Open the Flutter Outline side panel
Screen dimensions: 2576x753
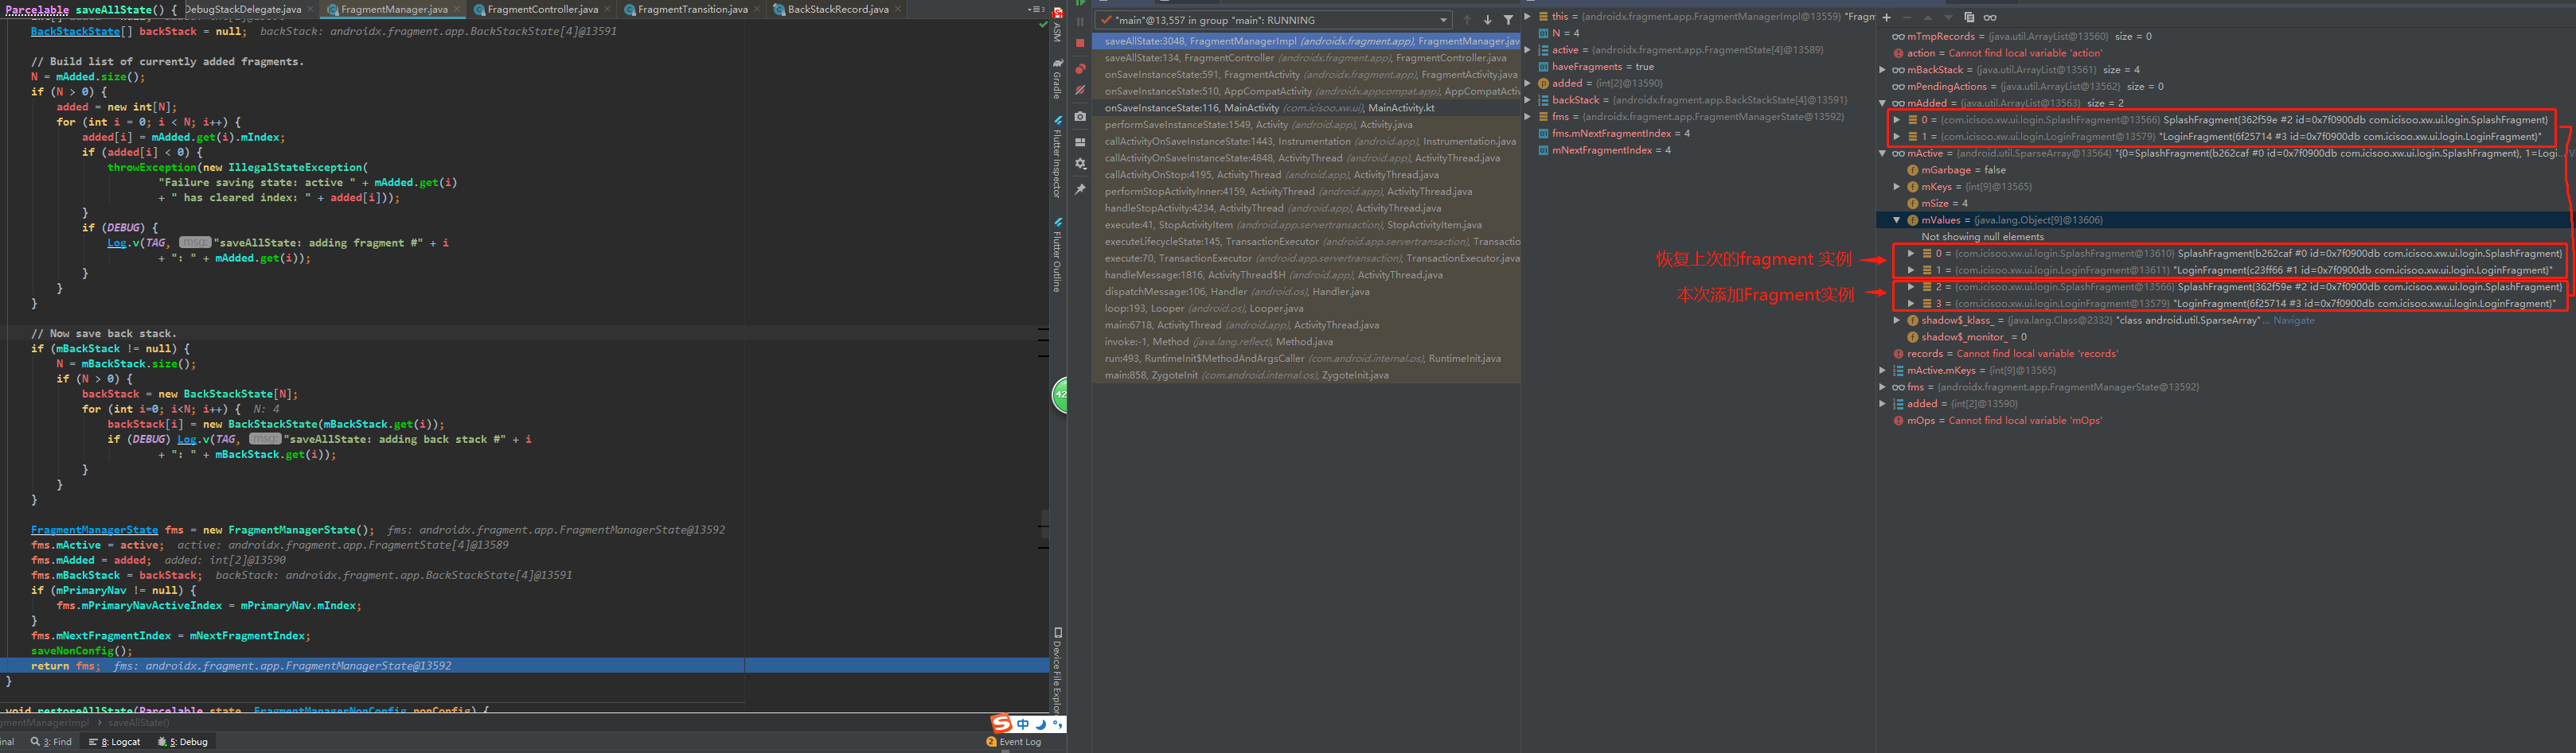pos(1057,254)
